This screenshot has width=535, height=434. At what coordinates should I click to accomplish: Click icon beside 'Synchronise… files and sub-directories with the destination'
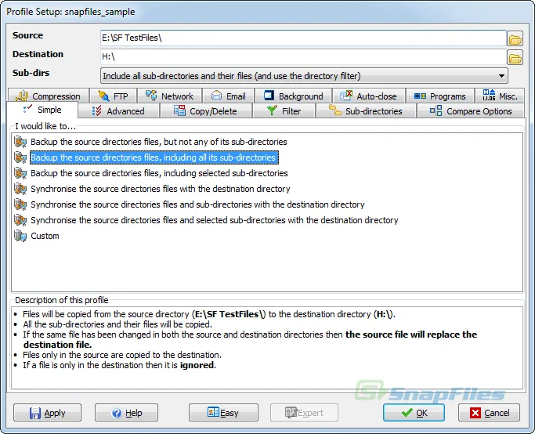20,204
